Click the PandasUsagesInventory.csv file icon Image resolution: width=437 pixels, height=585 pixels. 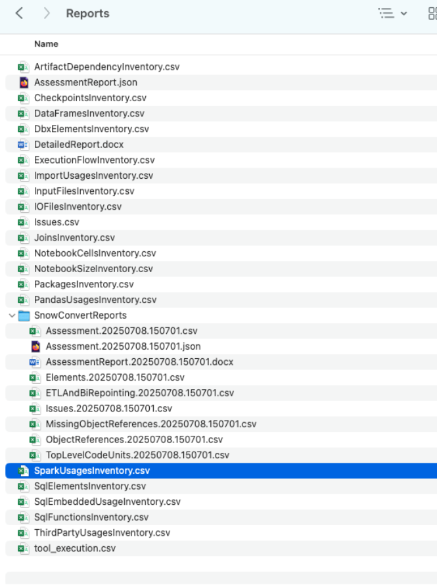coord(23,300)
